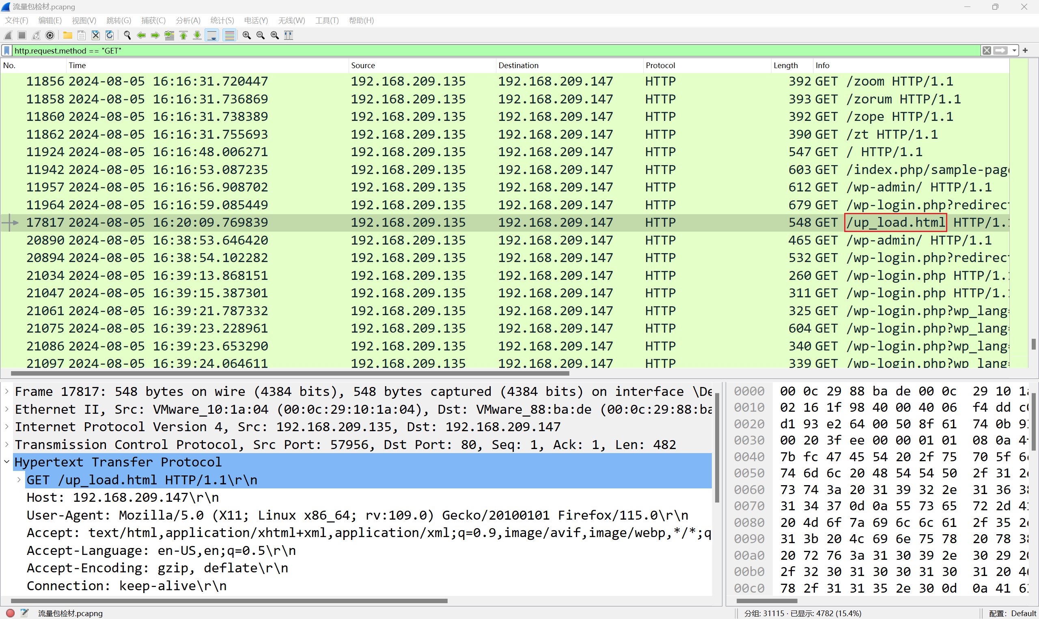Close the capture file icon
This screenshot has width=1039, height=619.
[95, 35]
